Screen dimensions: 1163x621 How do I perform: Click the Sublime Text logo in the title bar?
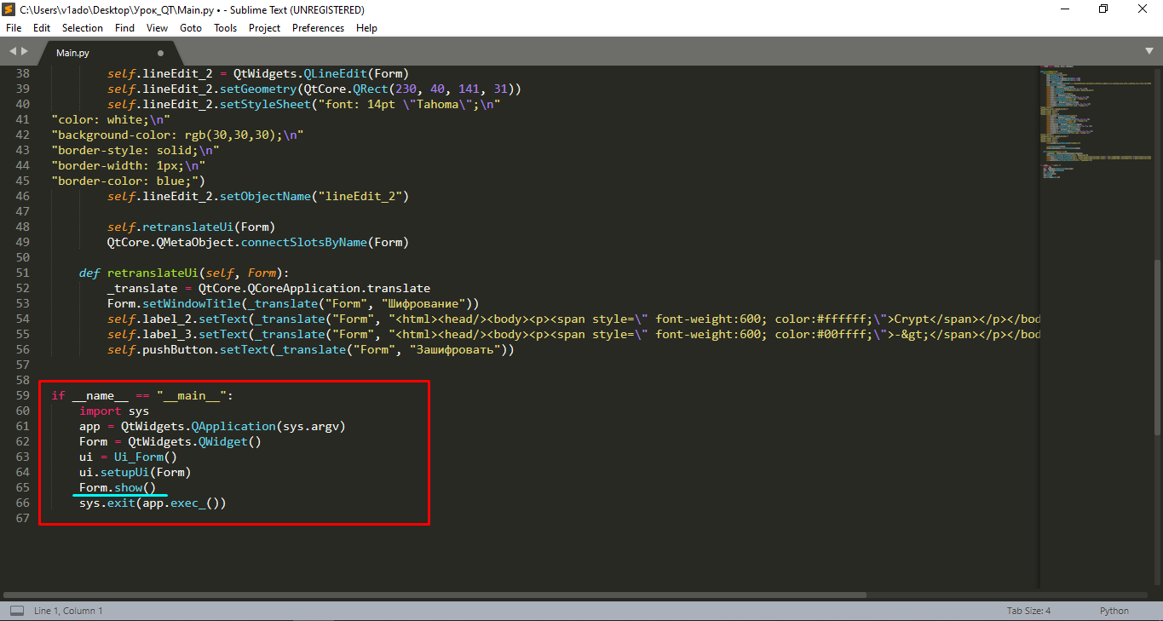tap(8, 9)
